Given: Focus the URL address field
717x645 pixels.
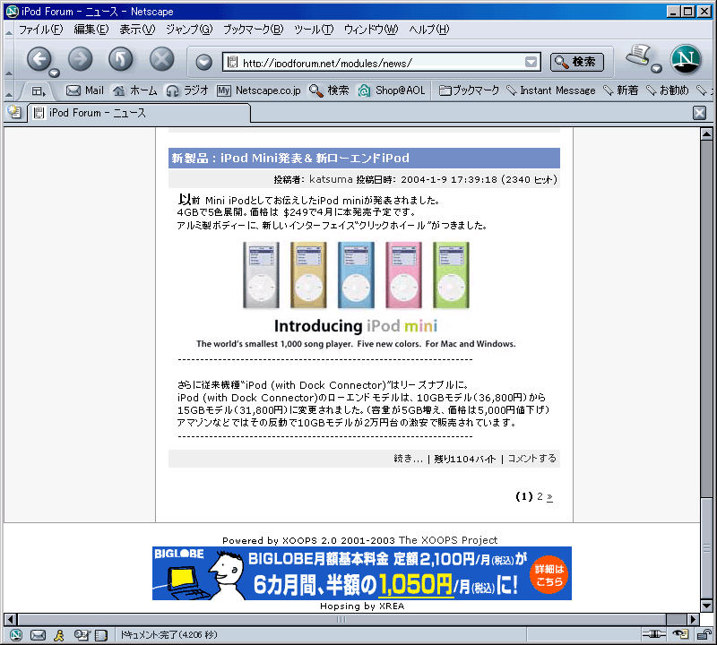Looking at the screenshot, I should [x=382, y=62].
